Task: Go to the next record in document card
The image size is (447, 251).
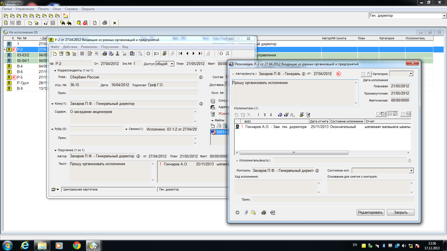Action: point(194,54)
